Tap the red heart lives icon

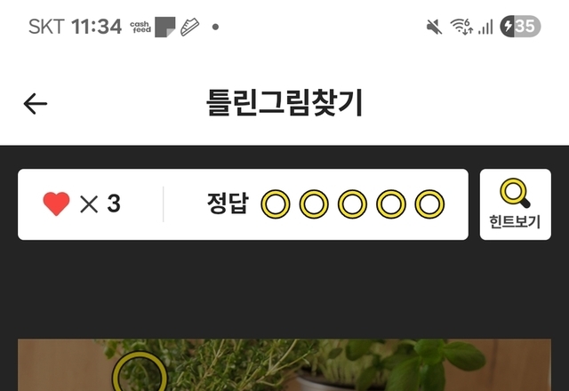point(56,203)
